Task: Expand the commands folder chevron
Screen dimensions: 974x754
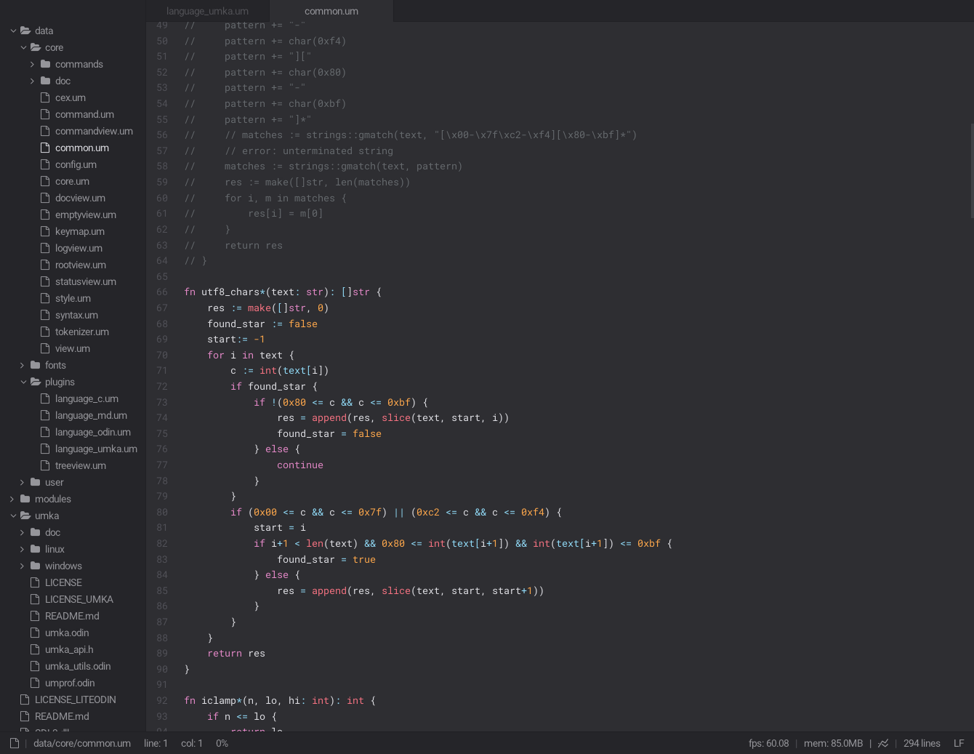Action: (x=32, y=64)
